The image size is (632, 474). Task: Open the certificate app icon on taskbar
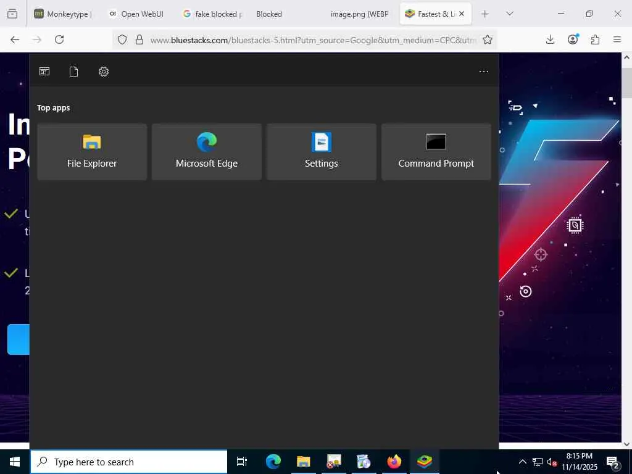334,462
